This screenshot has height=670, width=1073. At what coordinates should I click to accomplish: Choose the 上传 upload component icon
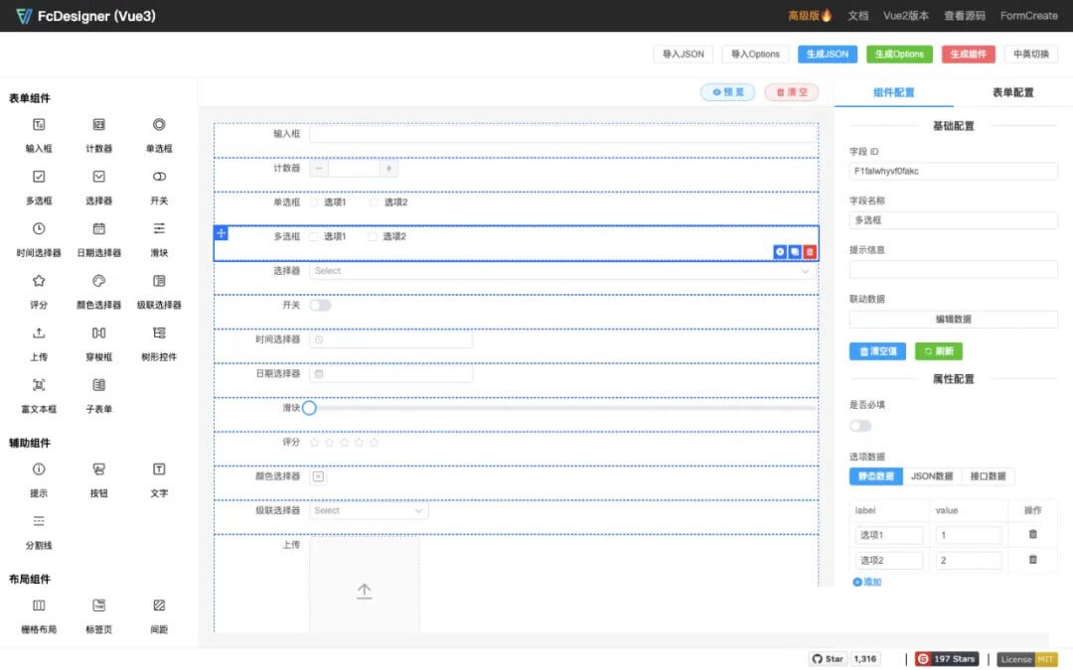(x=39, y=333)
